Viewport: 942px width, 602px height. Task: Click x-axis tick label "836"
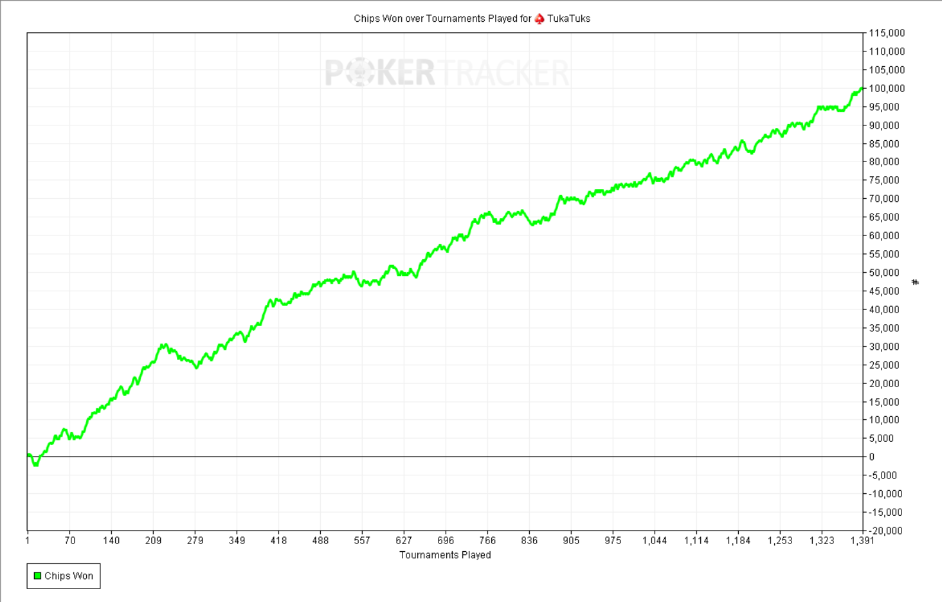(529, 540)
